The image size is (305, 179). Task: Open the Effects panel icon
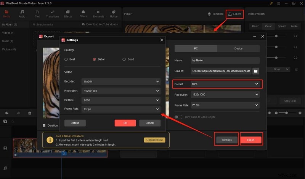pos(68,12)
